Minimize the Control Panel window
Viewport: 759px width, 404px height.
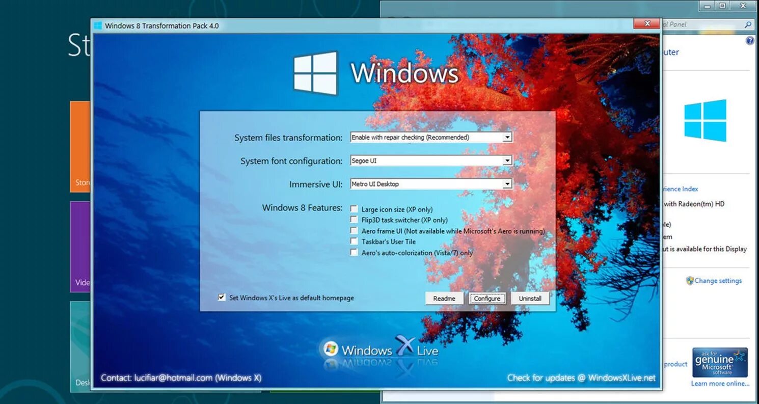(x=707, y=6)
